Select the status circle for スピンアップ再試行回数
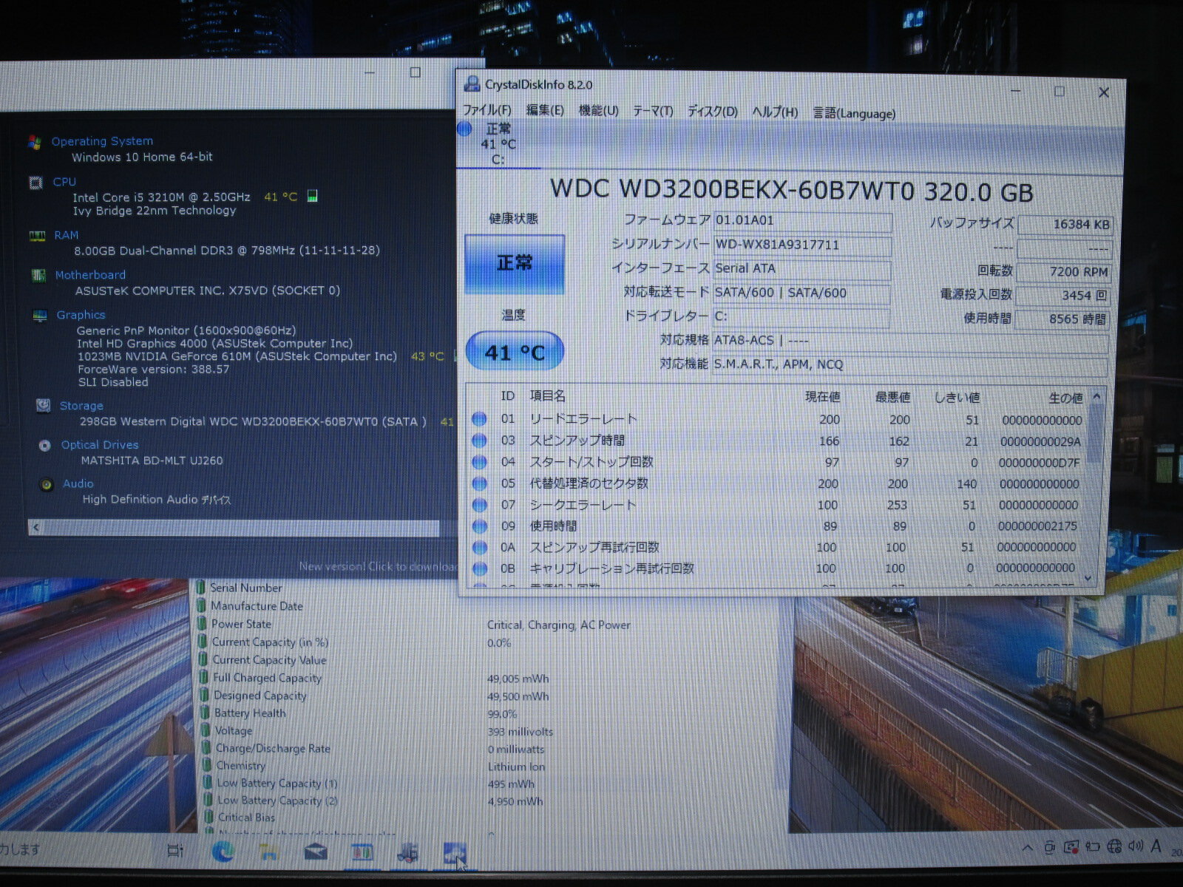This screenshot has height=887, width=1183. click(x=479, y=548)
